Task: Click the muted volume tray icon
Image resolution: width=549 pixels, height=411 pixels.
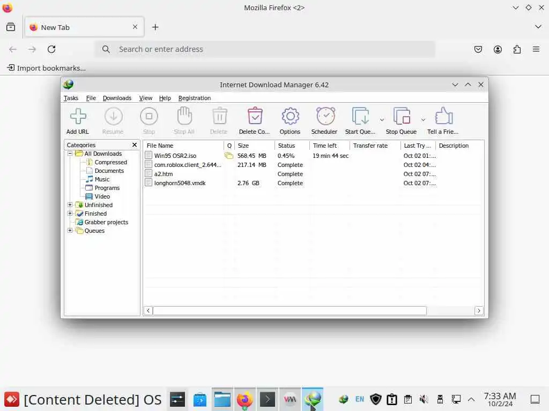Action: click(424, 399)
